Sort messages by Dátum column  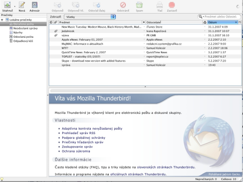pyautogui.click(x=223, y=22)
